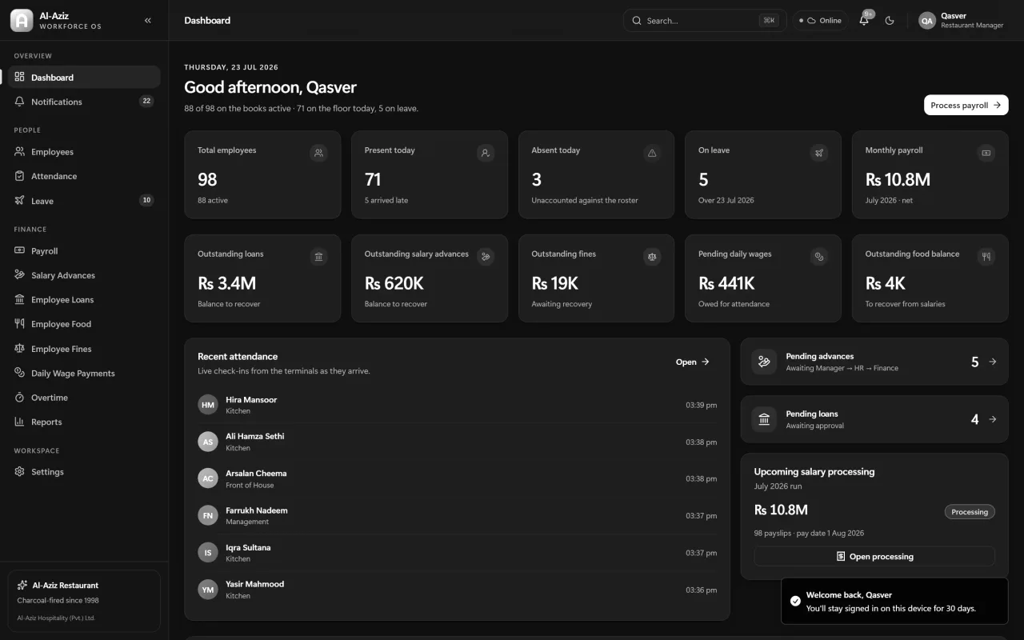
Task: Click the 10 badge next to Leave
Action: click(x=146, y=201)
